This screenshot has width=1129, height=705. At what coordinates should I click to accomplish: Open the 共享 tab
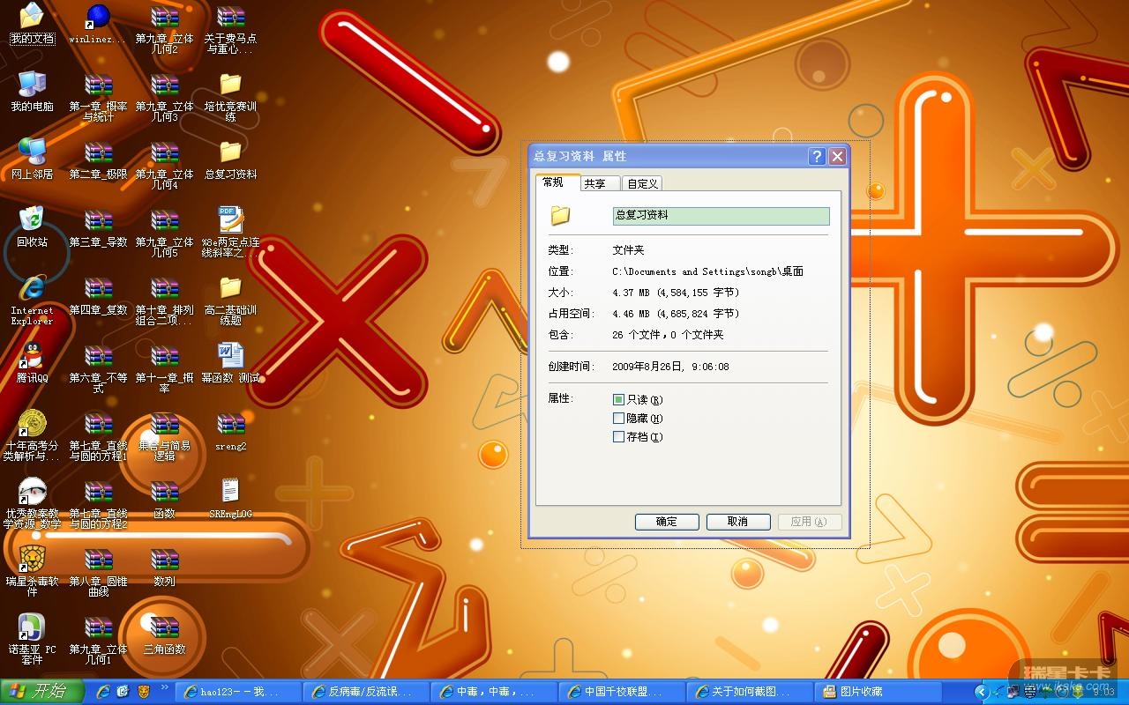(599, 183)
